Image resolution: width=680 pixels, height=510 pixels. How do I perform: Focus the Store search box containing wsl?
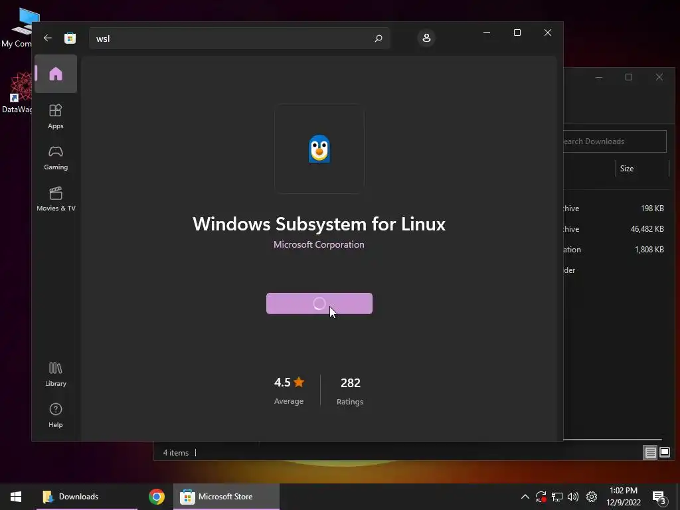point(239,38)
